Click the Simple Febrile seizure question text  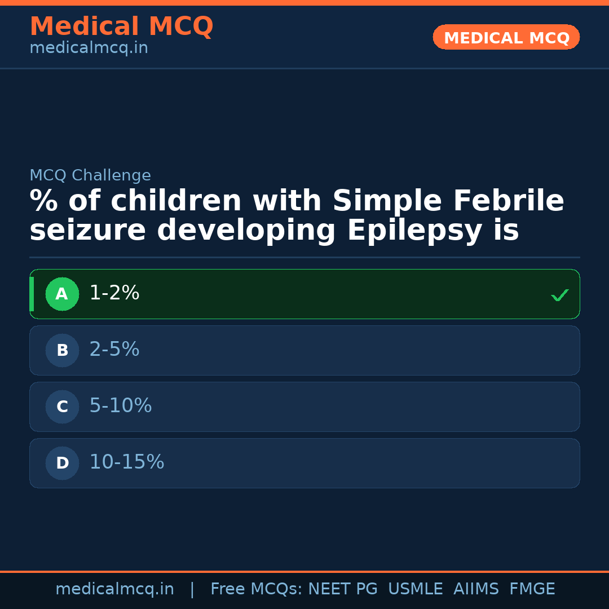(x=297, y=216)
